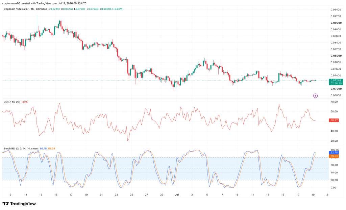This screenshot has height=210, width=346.
Task: Open the Stoch RSI (3, 3, 14, 14, close) label
Action: (x=21, y=148)
